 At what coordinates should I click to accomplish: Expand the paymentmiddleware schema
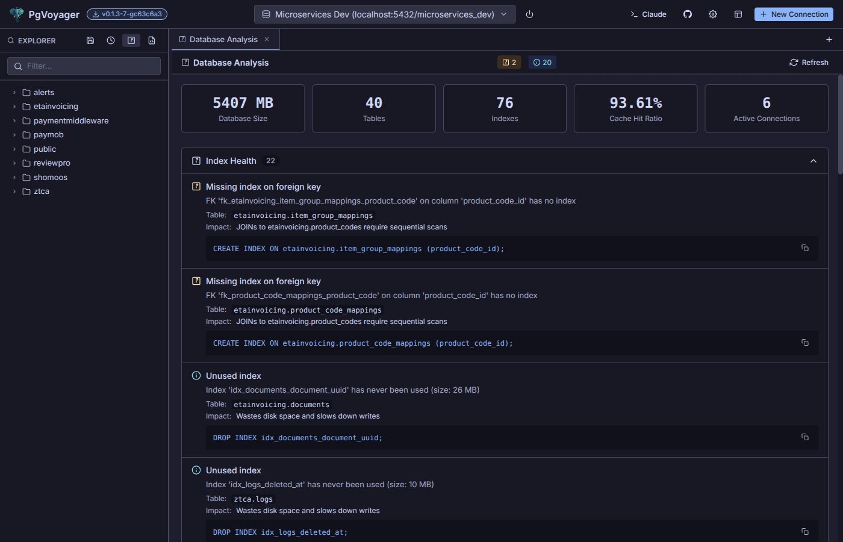tap(14, 121)
